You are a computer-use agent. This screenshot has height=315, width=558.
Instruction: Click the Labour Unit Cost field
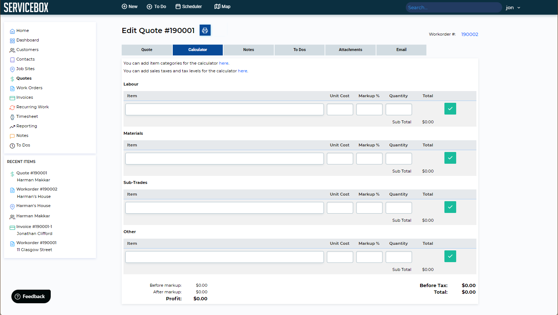(340, 109)
